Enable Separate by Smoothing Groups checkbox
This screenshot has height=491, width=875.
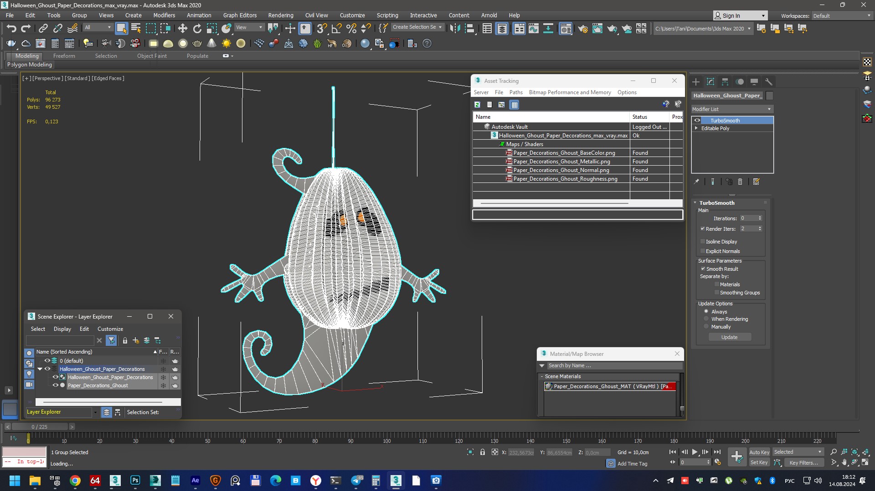pyautogui.click(x=716, y=293)
